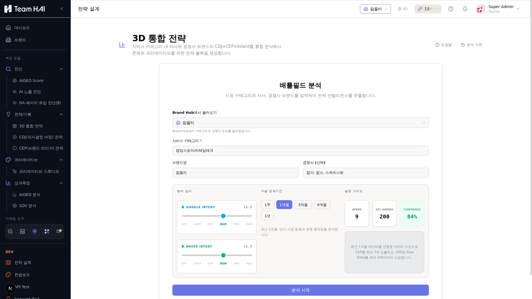Open the Brand Hub 팝플리 dropdown

click(x=301, y=123)
